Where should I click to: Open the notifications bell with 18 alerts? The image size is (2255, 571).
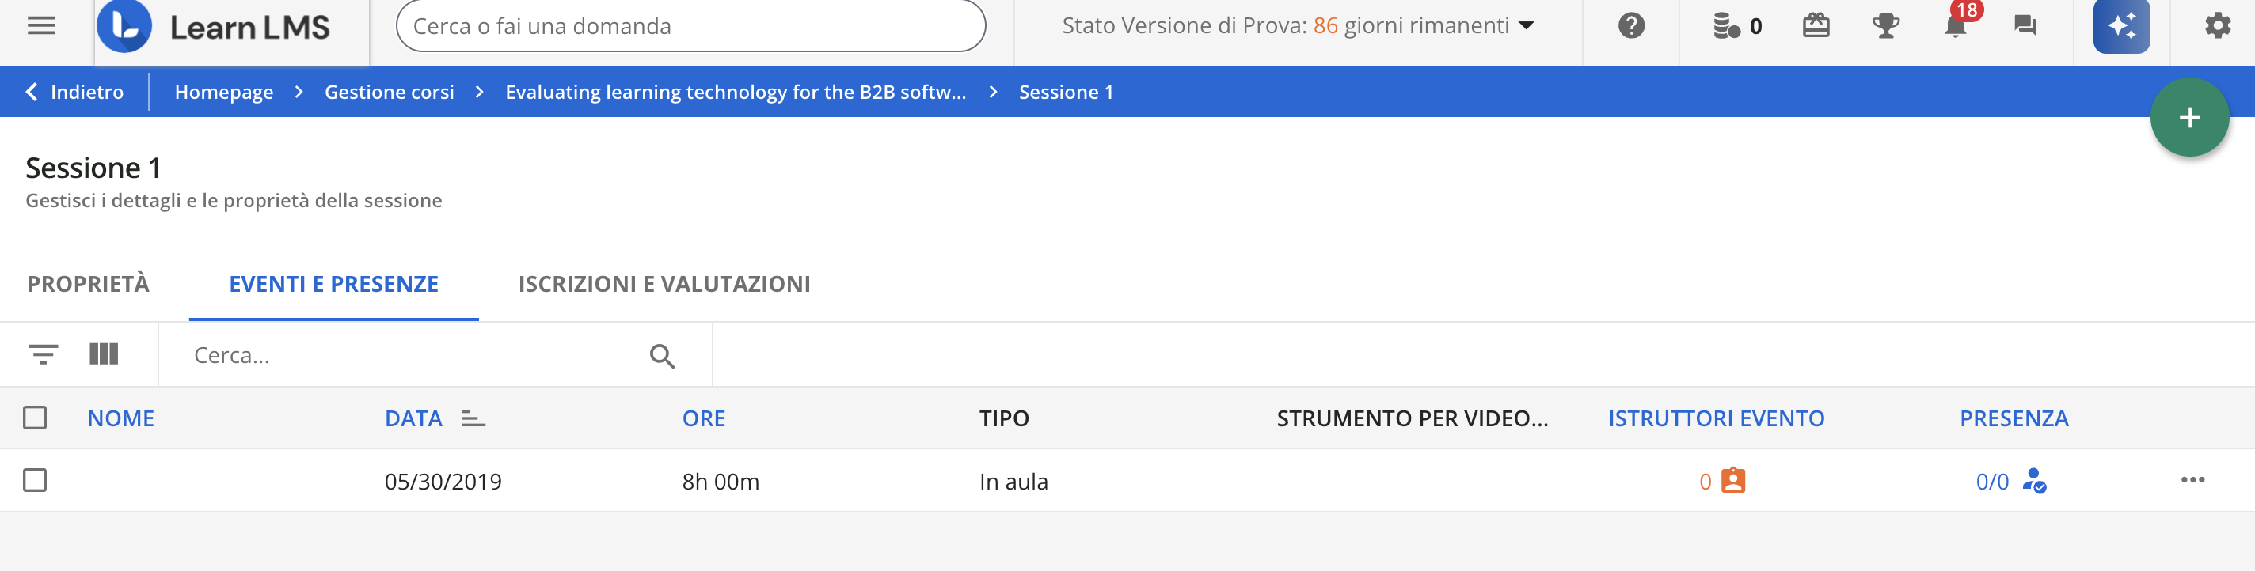coord(1954,28)
